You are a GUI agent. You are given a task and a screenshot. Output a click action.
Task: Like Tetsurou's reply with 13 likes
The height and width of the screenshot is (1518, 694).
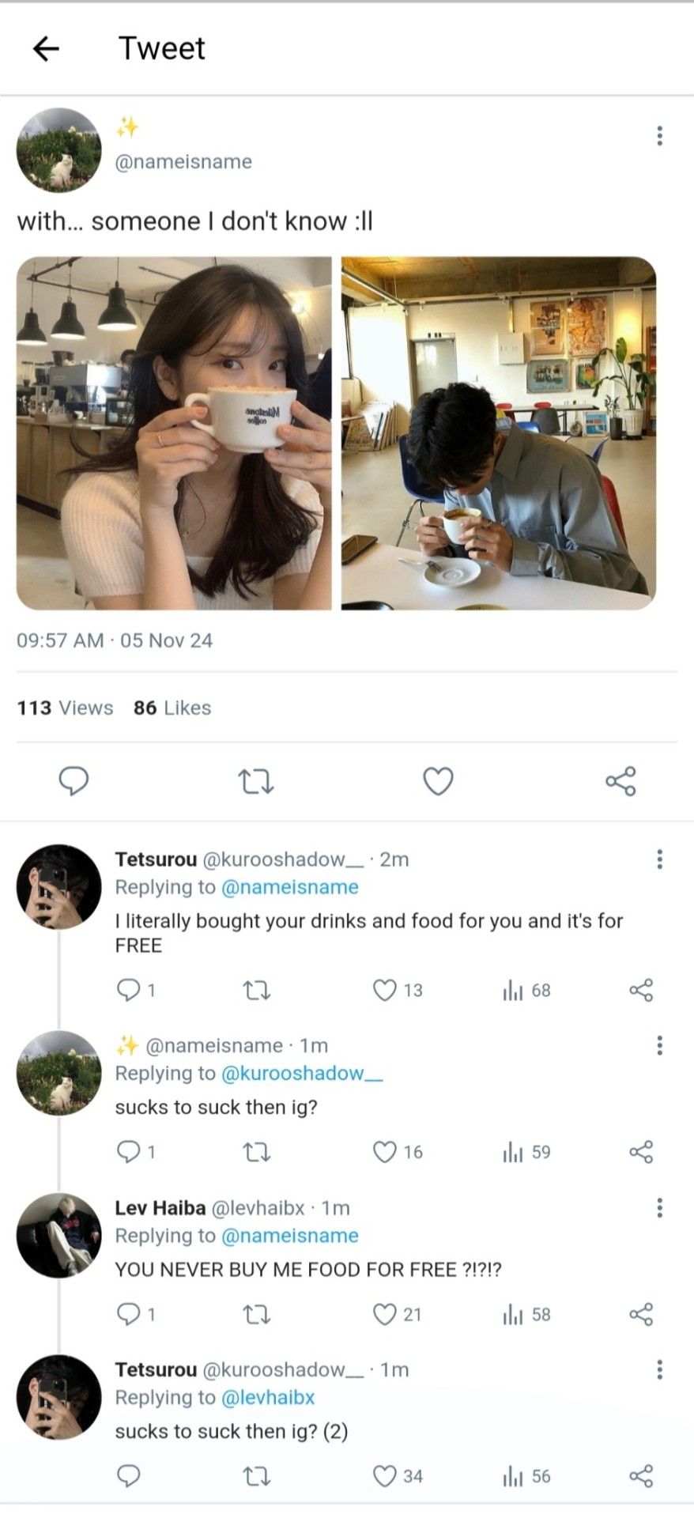click(x=385, y=990)
